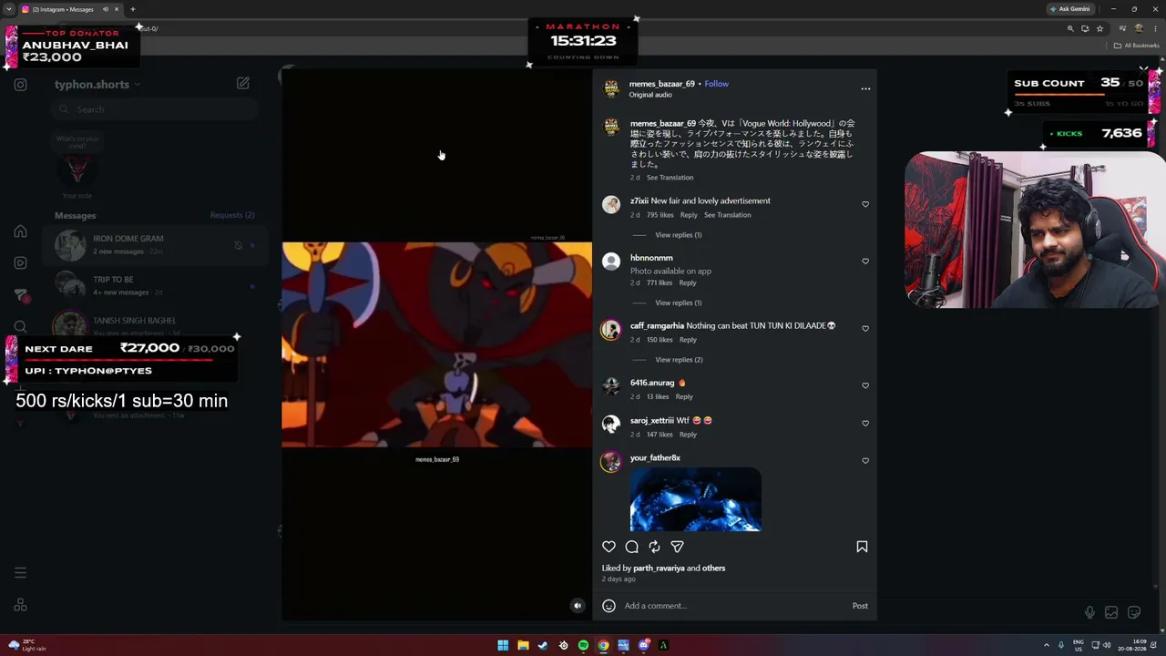Compose a new message with the pencil icon

(243, 83)
